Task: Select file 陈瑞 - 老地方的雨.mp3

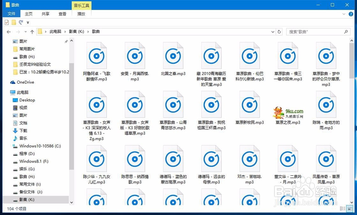Action: tap(326, 110)
